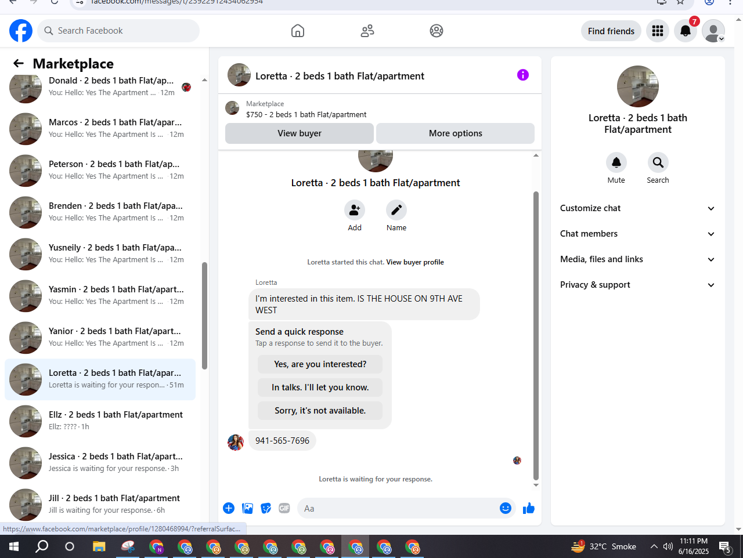The width and height of the screenshot is (743, 558).
Task: Send quick response Yes, are you interested?
Action: point(320,364)
